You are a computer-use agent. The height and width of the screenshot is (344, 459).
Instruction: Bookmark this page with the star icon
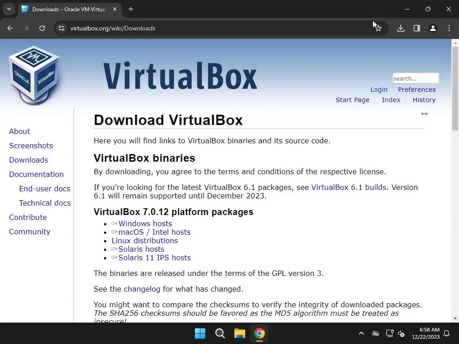point(378,28)
